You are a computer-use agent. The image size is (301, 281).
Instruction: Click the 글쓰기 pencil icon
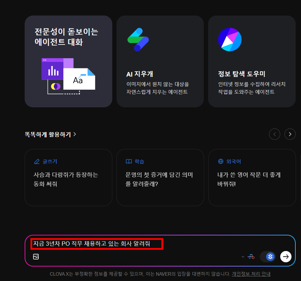click(37, 161)
